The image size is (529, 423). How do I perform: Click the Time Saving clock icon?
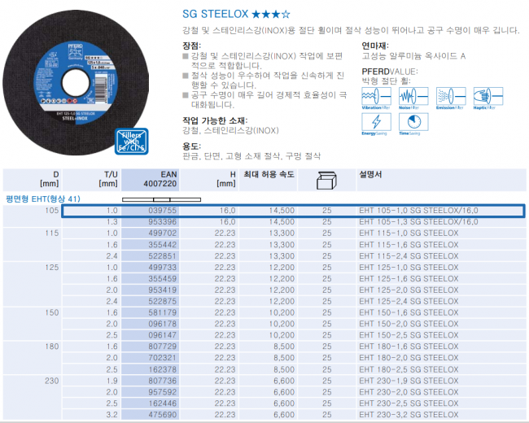pos(413,123)
